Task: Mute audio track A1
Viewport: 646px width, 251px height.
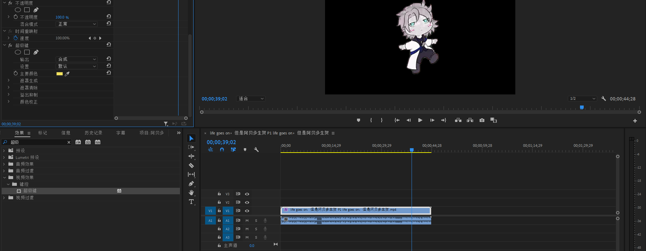Action: tap(247, 220)
